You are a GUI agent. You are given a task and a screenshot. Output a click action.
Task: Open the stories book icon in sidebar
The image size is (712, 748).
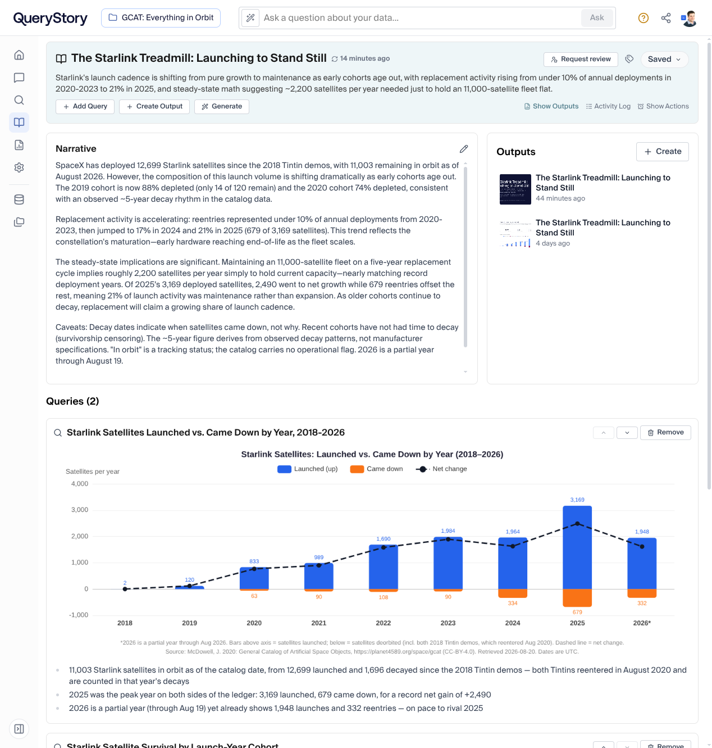coord(19,123)
